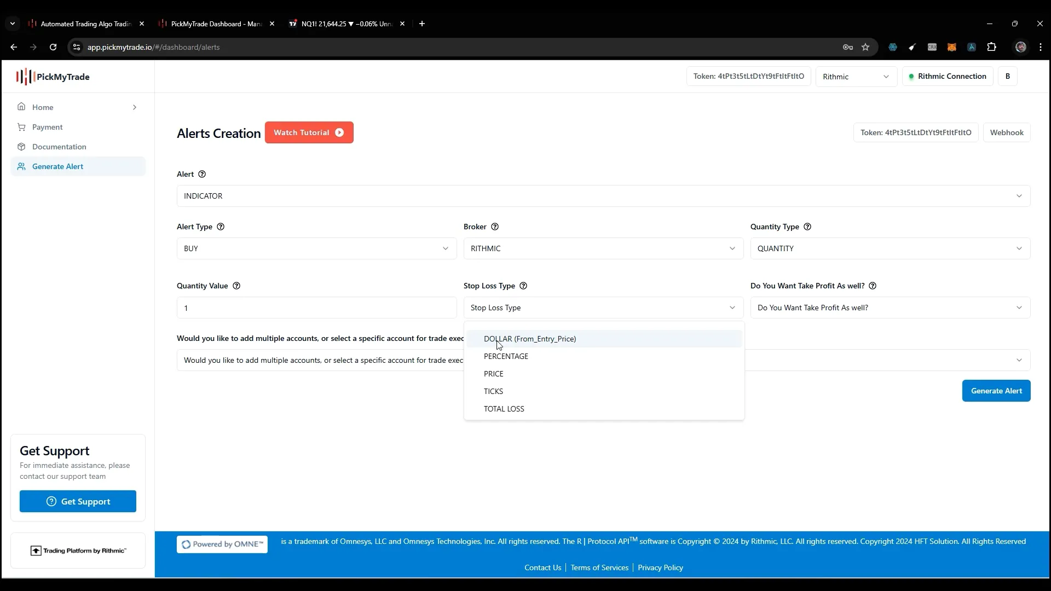Expand the Home chevron arrow
The width and height of the screenshot is (1051, 591).
tap(135, 107)
